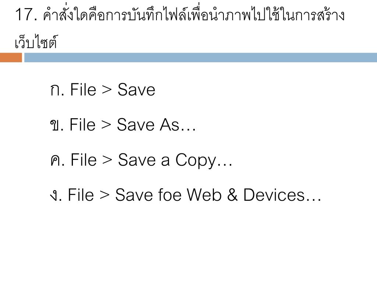Click the question number 17.
This screenshot has width=377, height=283.
(x=26, y=14)
